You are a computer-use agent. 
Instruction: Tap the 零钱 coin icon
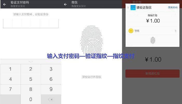tap(131, 31)
